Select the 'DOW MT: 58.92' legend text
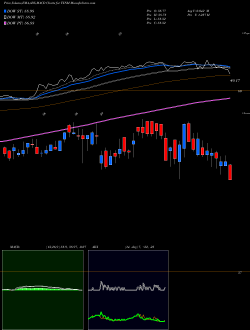 (21, 17)
